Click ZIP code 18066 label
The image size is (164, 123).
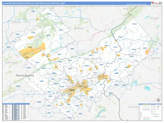tap(41, 81)
